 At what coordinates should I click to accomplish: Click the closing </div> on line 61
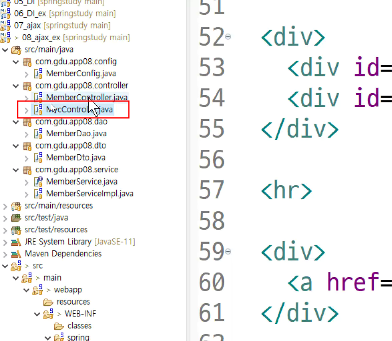tap(300, 313)
